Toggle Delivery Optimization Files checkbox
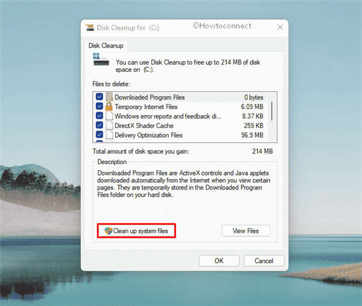This screenshot has width=362, height=306. 100,135
